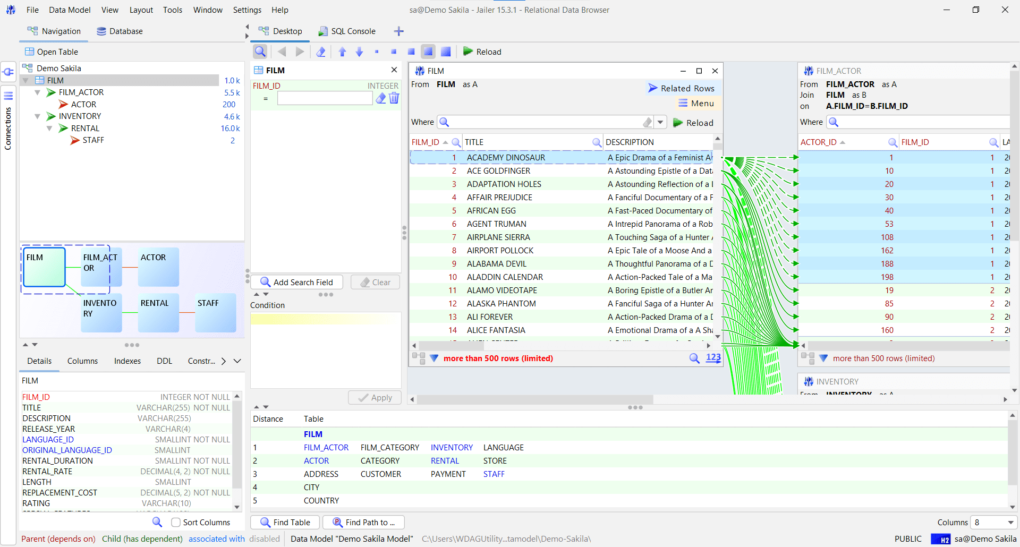Click the magnifier in the FILM window's Where field
1020x547 pixels.
click(x=445, y=122)
